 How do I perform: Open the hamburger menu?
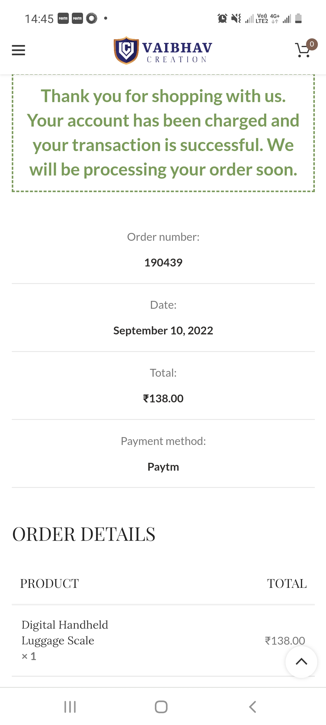coord(18,50)
